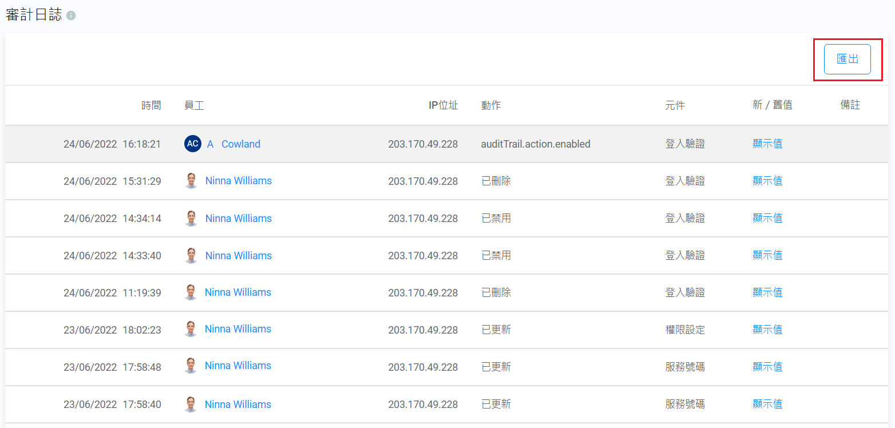Select the timestamp 24/06/2022 14:33:40
Image resolution: width=895 pixels, height=428 pixels.
(x=112, y=256)
